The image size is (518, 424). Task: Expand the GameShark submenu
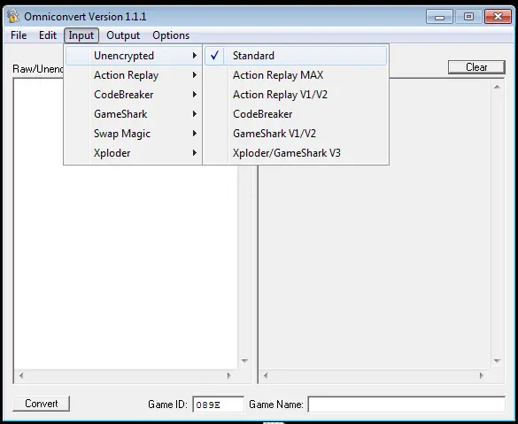pos(134,114)
